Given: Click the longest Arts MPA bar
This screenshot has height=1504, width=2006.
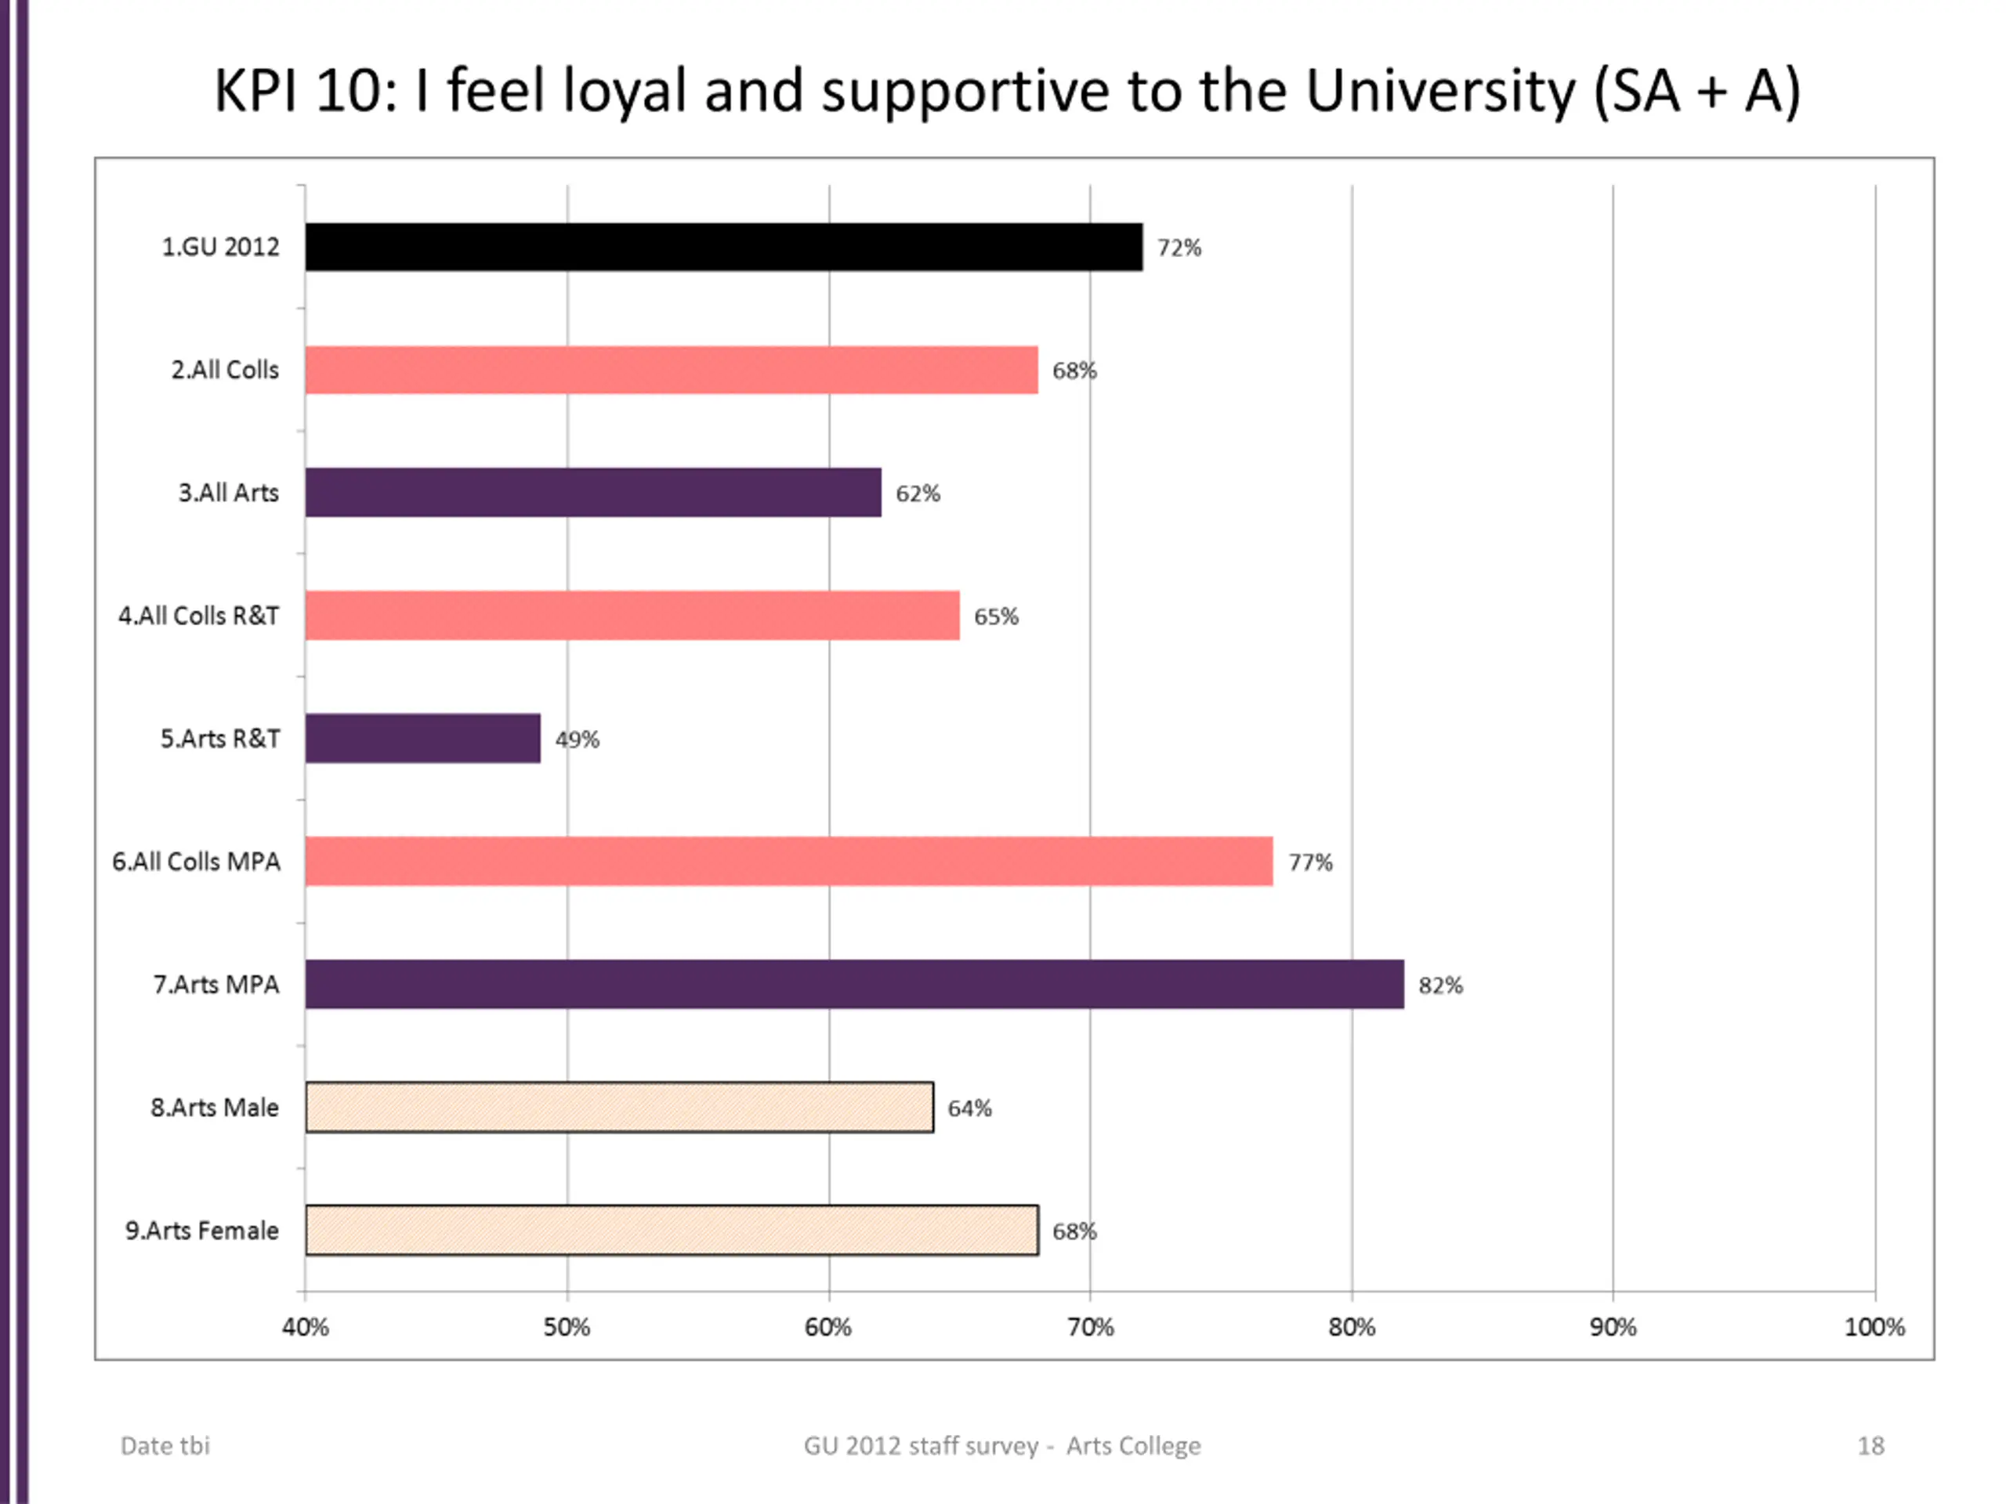Looking at the screenshot, I should pos(854,984).
